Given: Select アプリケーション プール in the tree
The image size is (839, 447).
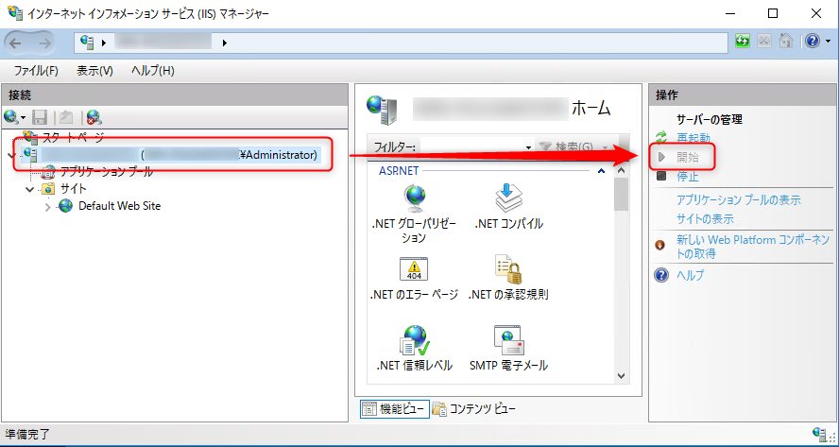Looking at the screenshot, I should (x=106, y=172).
